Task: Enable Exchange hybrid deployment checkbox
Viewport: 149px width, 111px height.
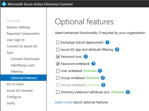Action: pyautogui.click(x=58, y=43)
